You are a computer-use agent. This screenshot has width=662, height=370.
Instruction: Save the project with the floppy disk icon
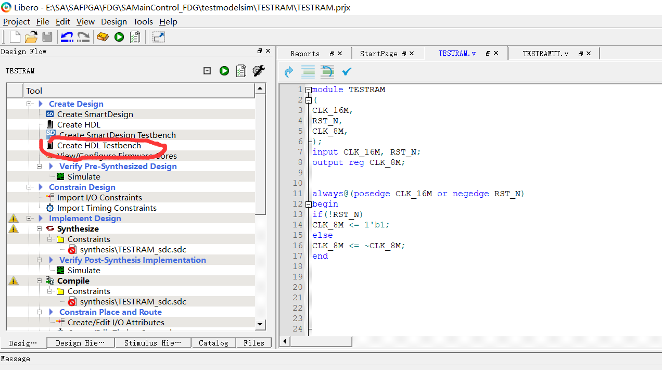pyautogui.click(x=47, y=36)
